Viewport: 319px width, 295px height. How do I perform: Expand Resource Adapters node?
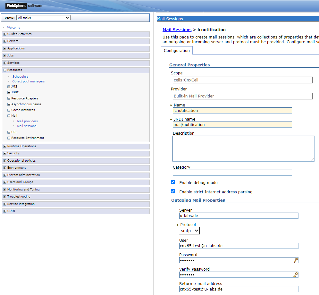(9, 98)
